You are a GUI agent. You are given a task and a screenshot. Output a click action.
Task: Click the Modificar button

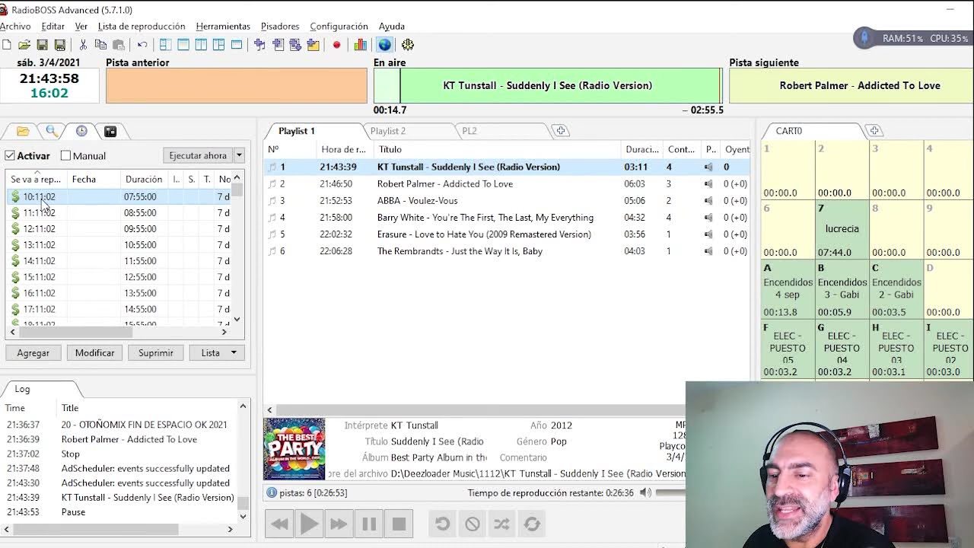click(x=94, y=353)
